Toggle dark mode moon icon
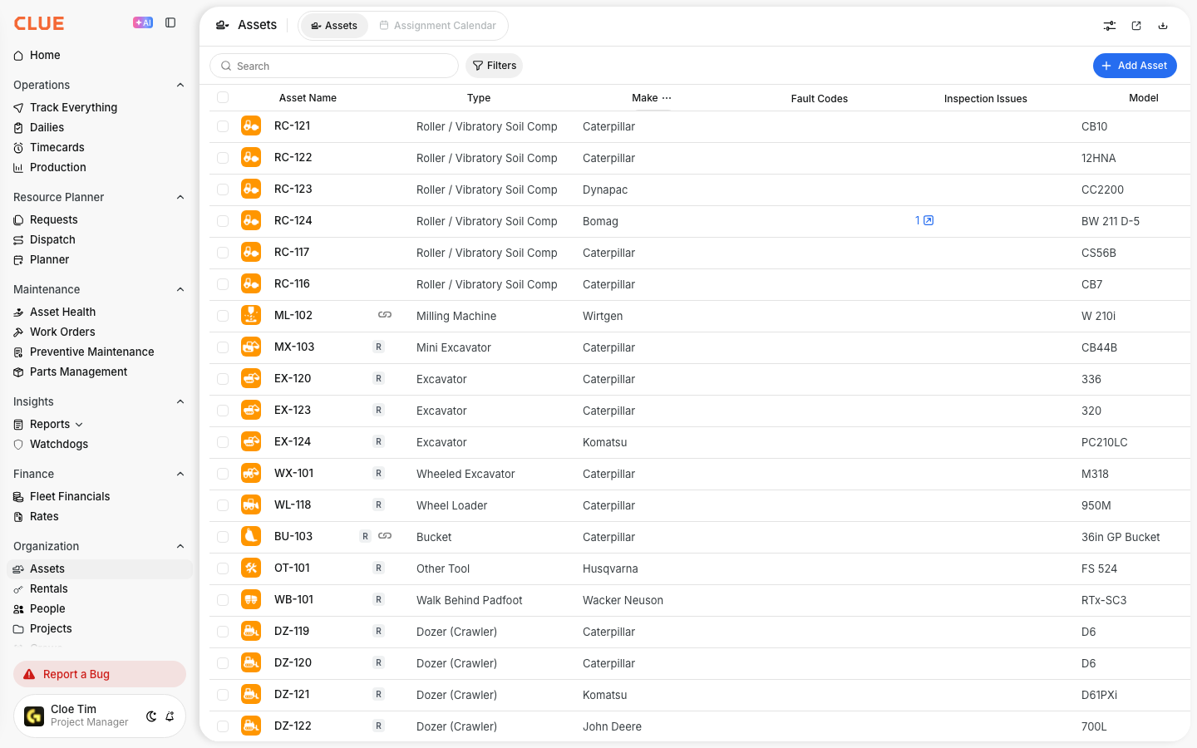 click(151, 716)
